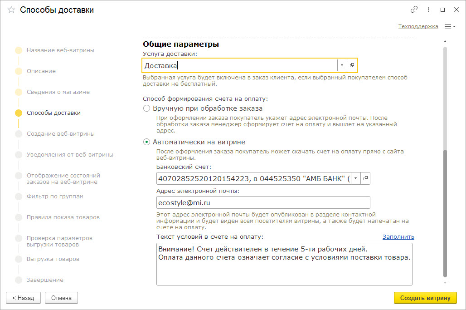466x310 pixels.
Task: Select 'Вручную при обработке заказа' radio option
Action: pyautogui.click(x=146, y=108)
